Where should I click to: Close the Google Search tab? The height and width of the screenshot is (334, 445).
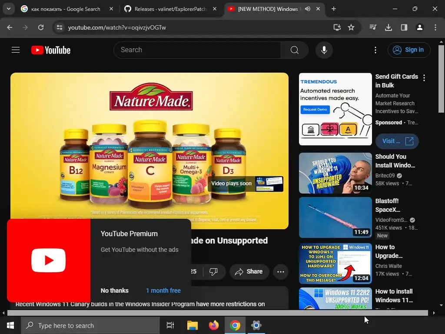click(x=111, y=9)
